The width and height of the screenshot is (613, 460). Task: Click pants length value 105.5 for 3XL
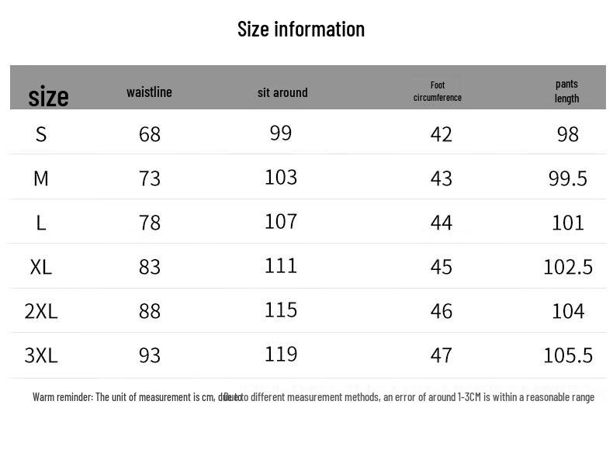[568, 355]
